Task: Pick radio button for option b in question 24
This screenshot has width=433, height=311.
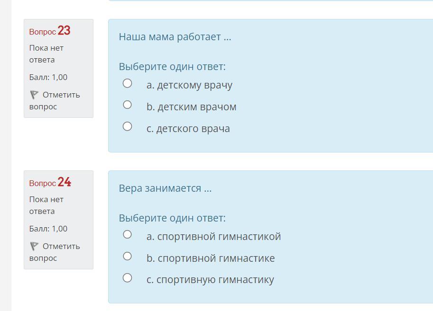Action: pos(127,256)
